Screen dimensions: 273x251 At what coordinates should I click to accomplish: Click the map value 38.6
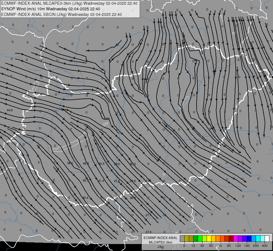(70, 163)
